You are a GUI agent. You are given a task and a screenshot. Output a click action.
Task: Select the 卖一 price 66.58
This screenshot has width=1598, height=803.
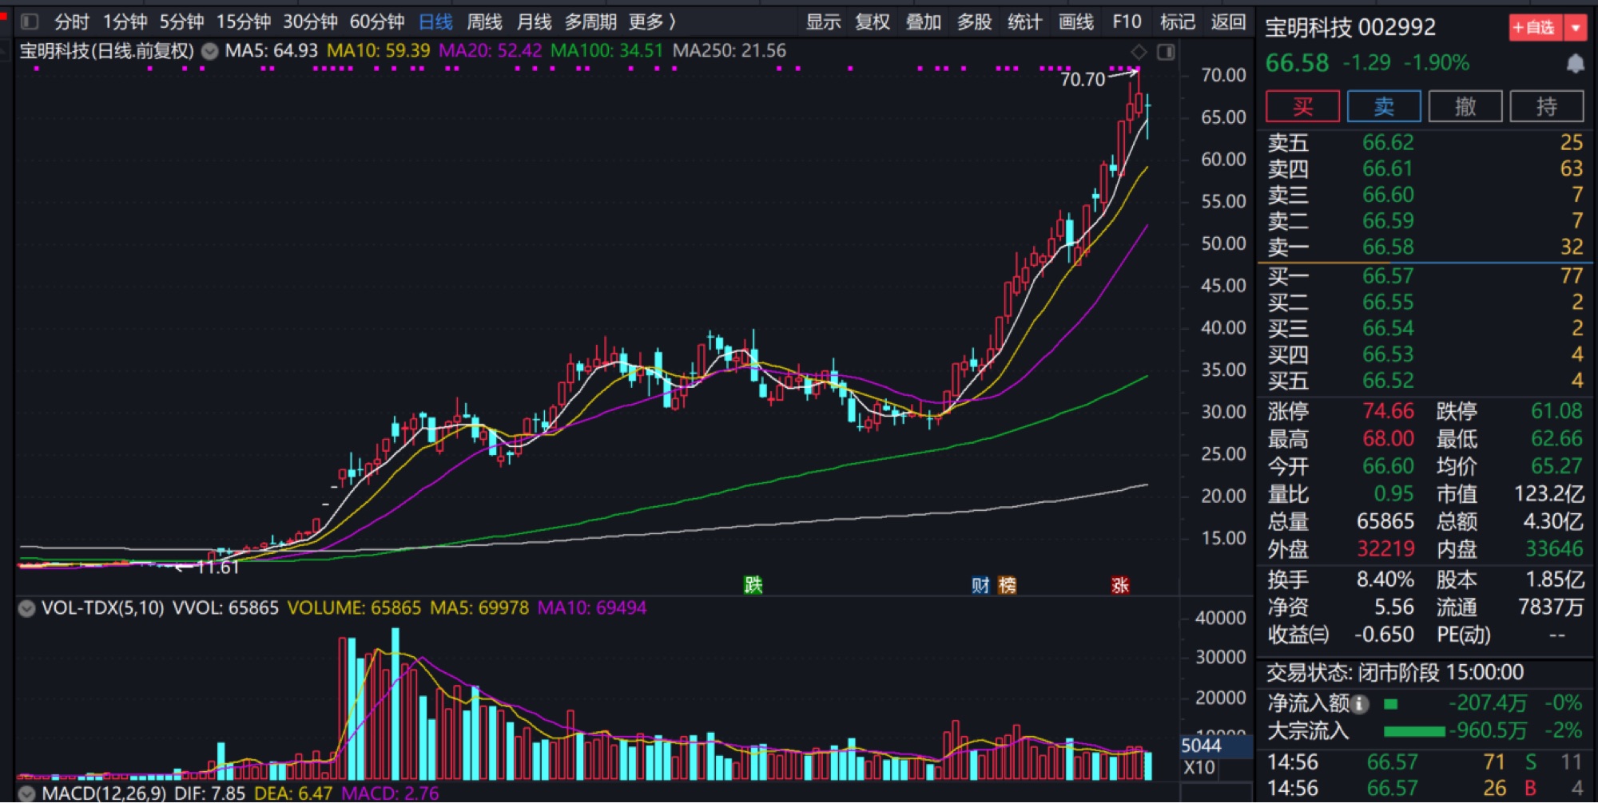[x=1388, y=247]
